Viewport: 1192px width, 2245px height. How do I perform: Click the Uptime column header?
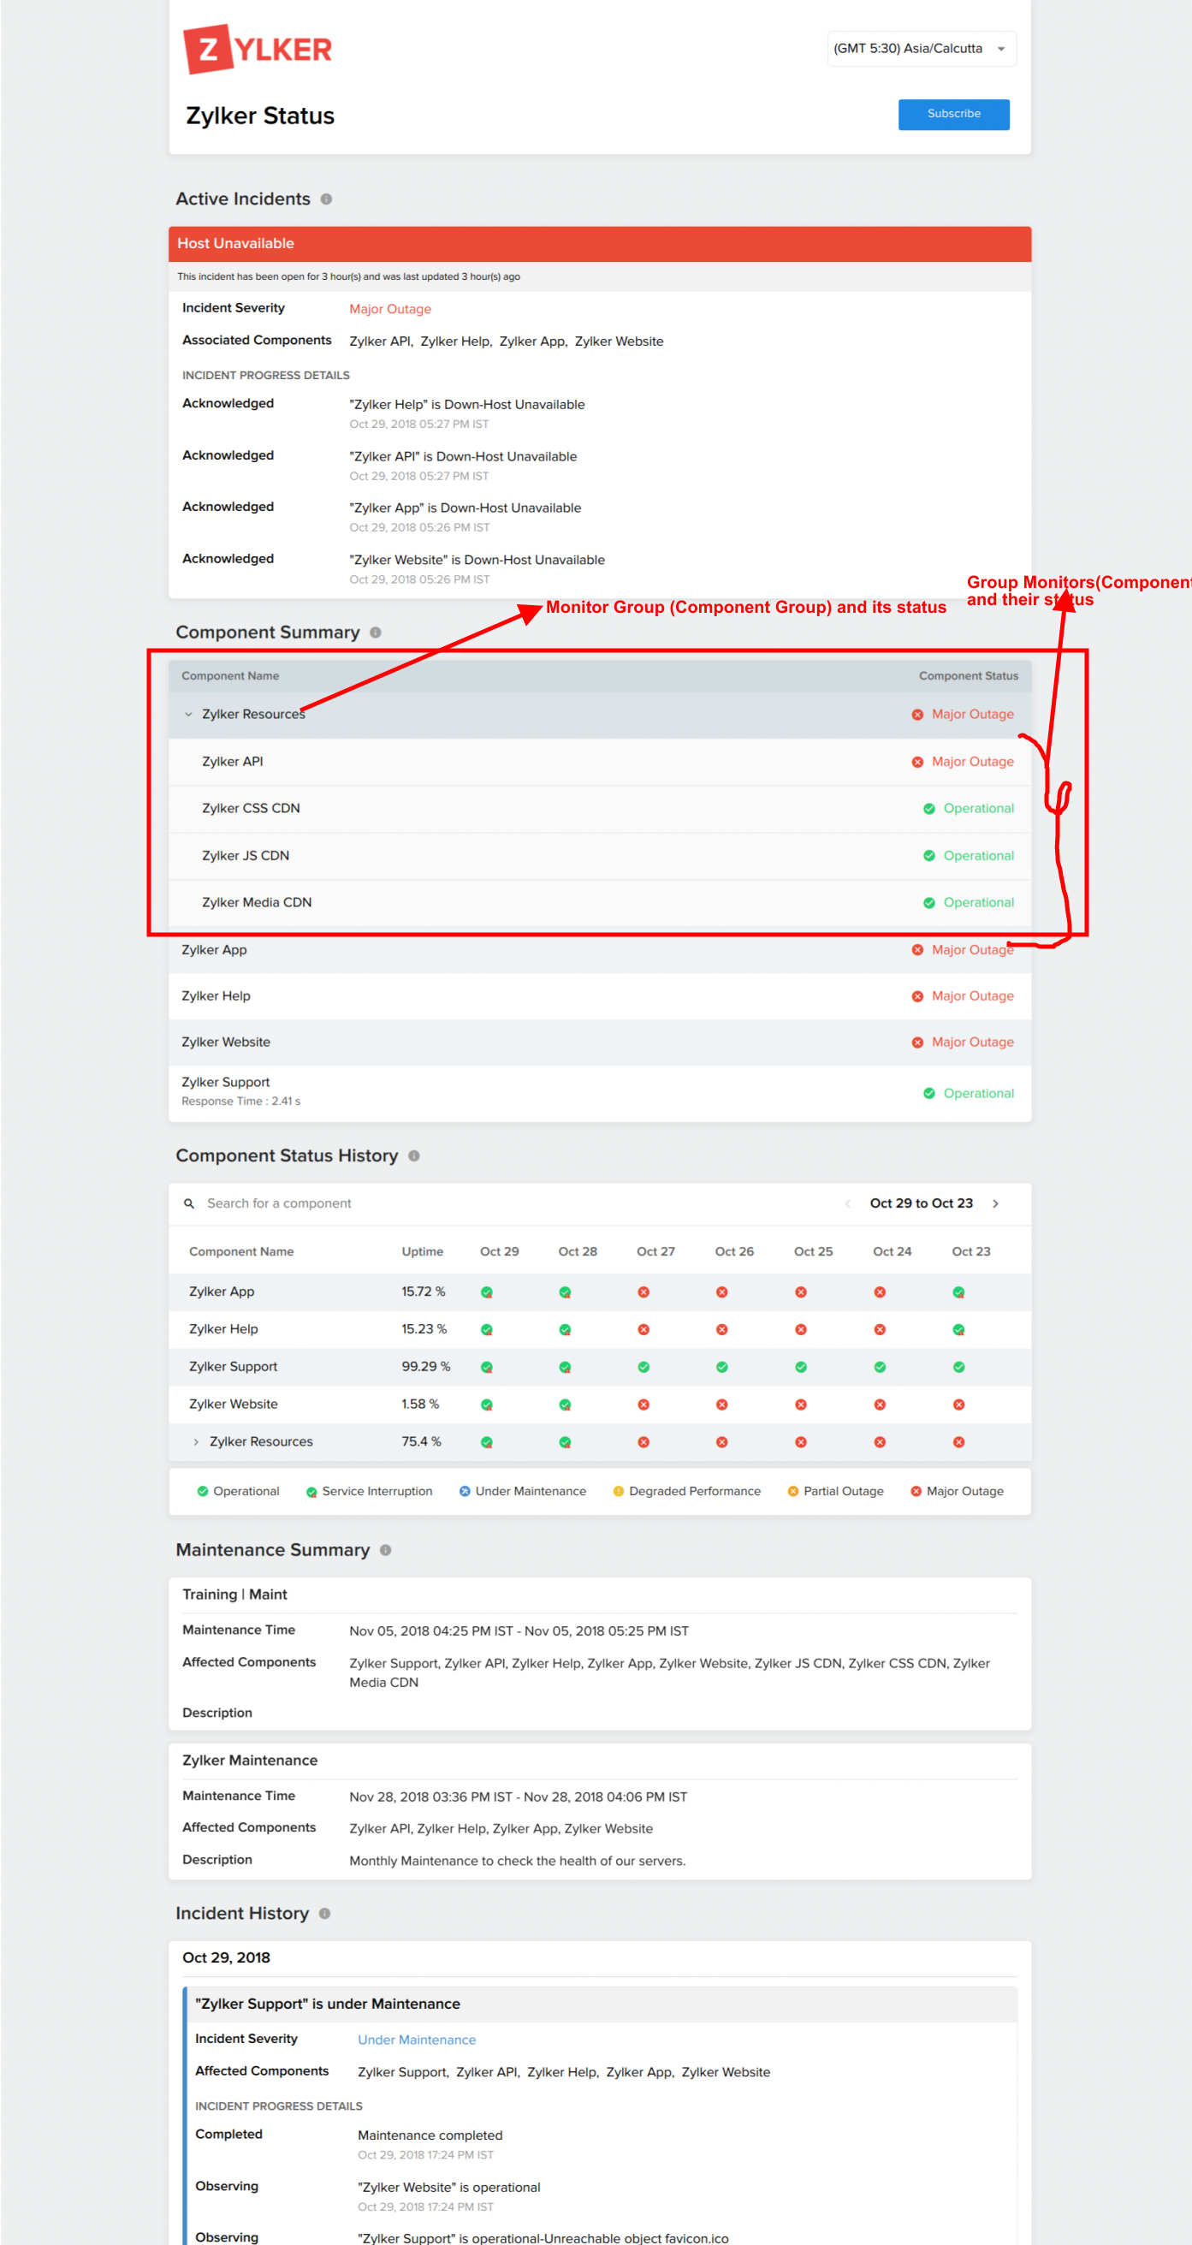tap(423, 1251)
